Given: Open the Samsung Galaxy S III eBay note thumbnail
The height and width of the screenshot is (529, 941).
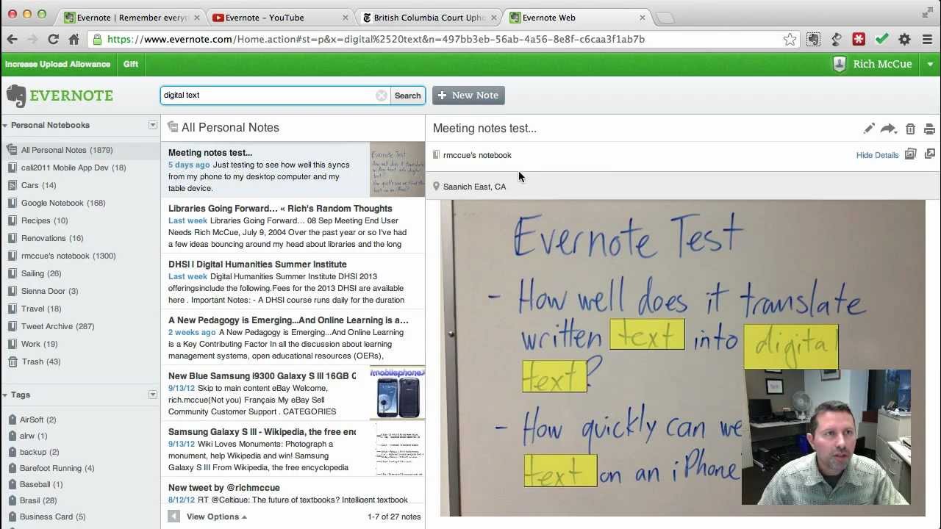Looking at the screenshot, I should [397, 393].
